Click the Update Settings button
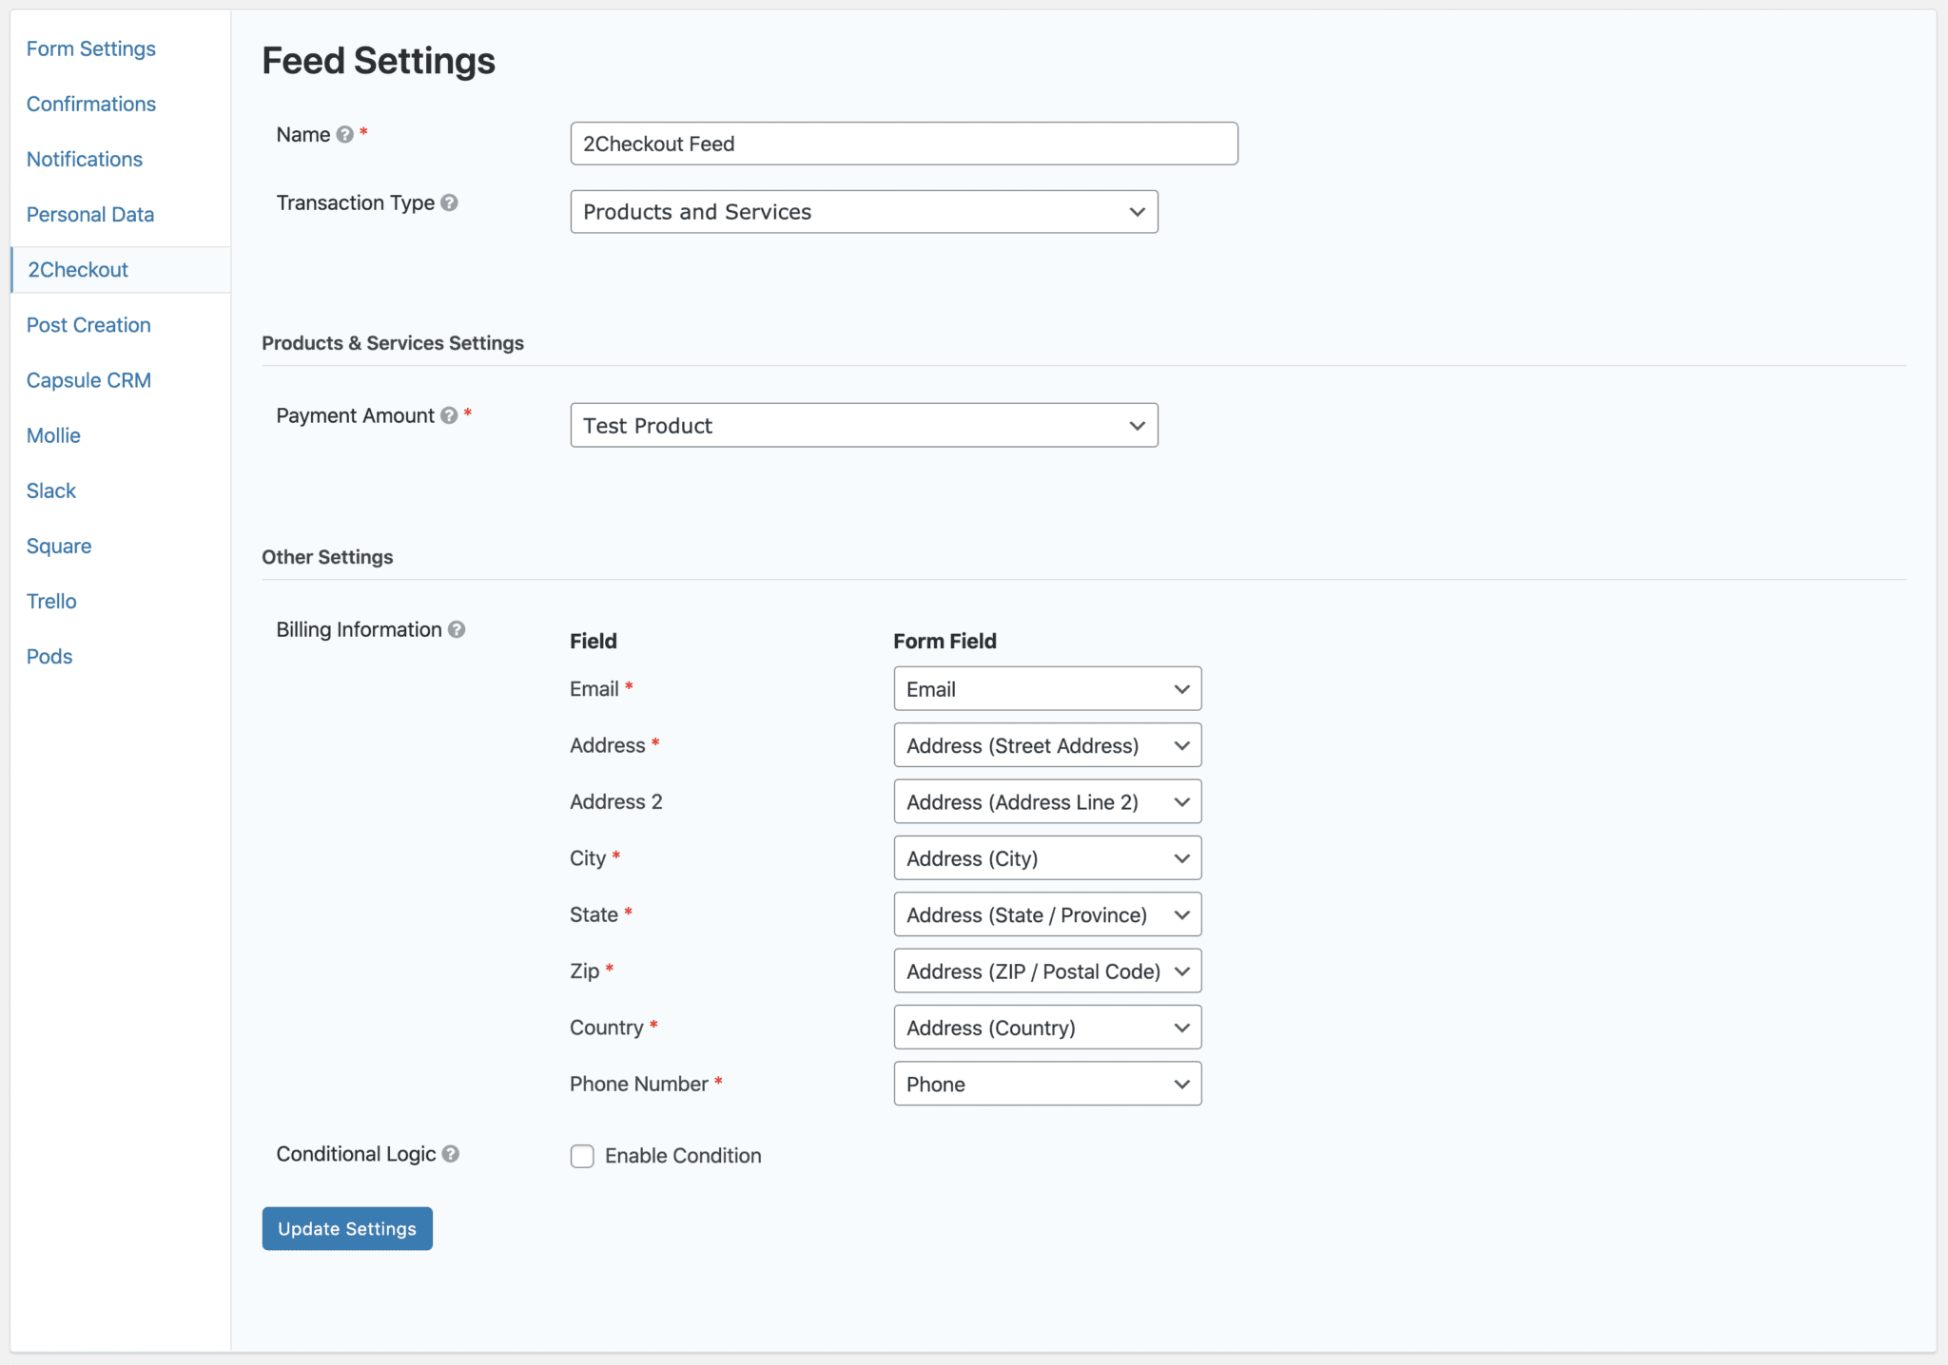The height and width of the screenshot is (1365, 1948). tap(346, 1228)
